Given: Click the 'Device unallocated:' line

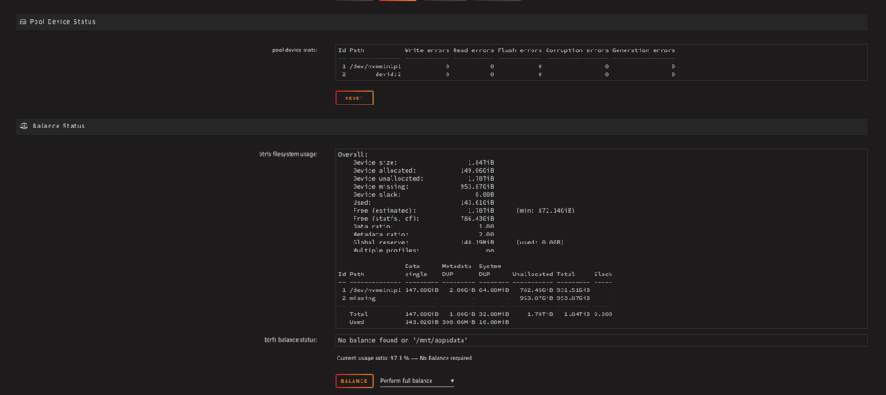Looking at the screenshot, I should click(x=424, y=178).
